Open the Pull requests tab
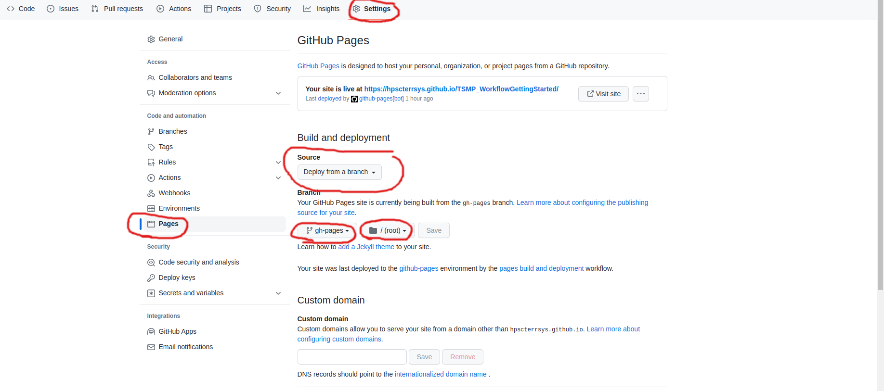The height and width of the screenshot is (391, 884). tap(117, 9)
